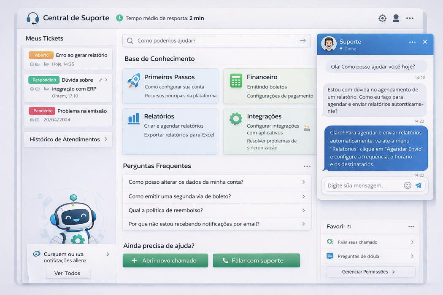Image resolution: width=443 pixels, height=295 pixels.
Task: Click the Abrir novo chamado button
Action: [x=165, y=260]
